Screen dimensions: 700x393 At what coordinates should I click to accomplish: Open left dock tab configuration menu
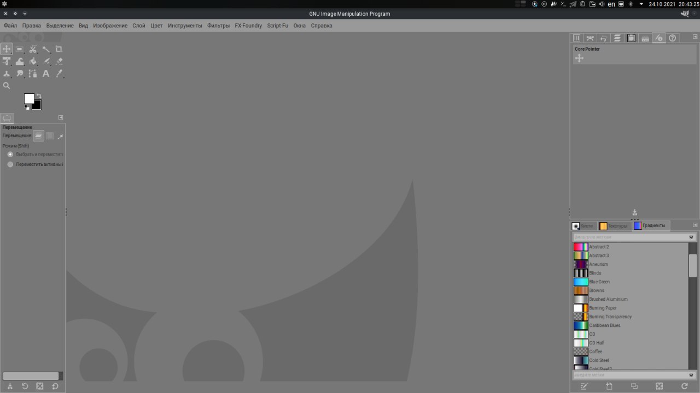pos(61,117)
